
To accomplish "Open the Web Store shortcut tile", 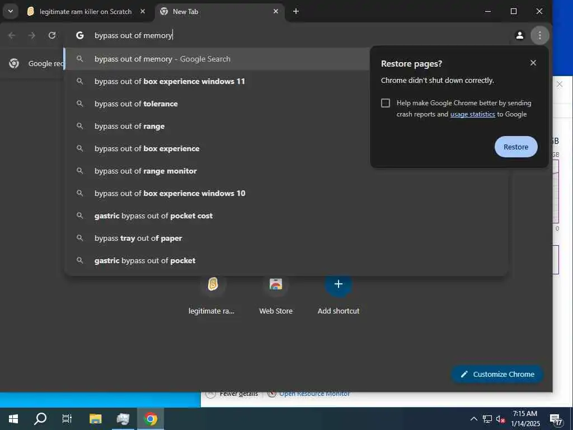I will coord(275,296).
